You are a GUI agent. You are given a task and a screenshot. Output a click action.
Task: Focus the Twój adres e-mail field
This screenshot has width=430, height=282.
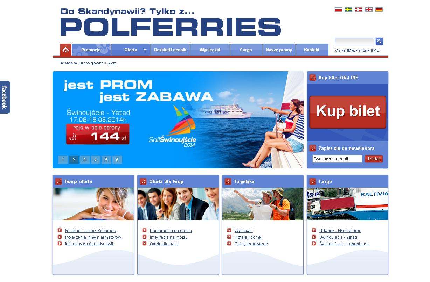(x=337, y=159)
